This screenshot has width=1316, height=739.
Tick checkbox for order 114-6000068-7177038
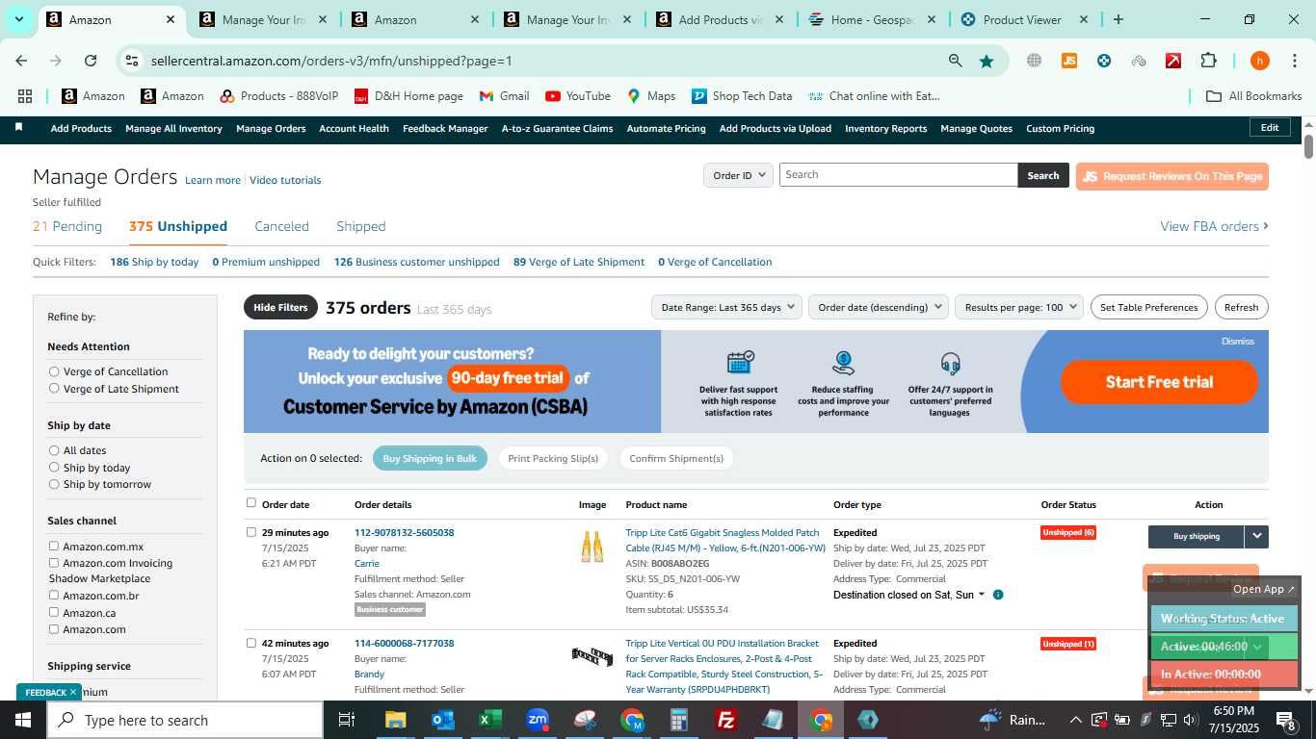click(251, 643)
